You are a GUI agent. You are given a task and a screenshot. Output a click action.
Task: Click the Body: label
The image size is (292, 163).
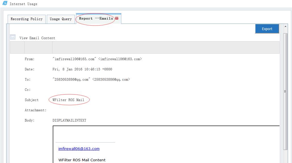click(x=29, y=120)
